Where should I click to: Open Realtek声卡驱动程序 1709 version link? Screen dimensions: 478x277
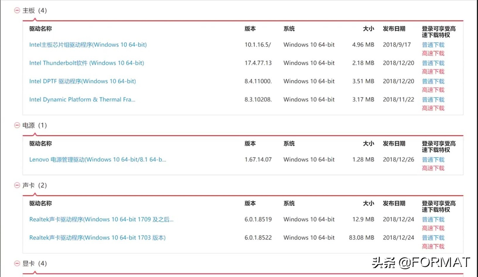[101, 220]
